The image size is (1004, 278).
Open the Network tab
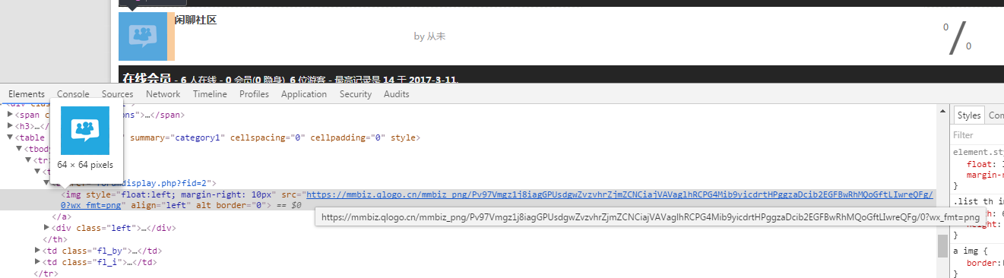[x=163, y=94]
